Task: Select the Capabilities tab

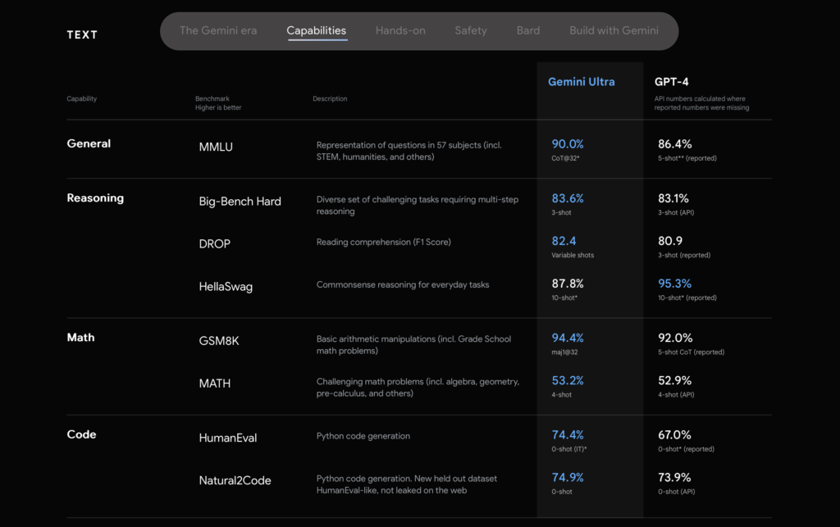Action: [316, 30]
